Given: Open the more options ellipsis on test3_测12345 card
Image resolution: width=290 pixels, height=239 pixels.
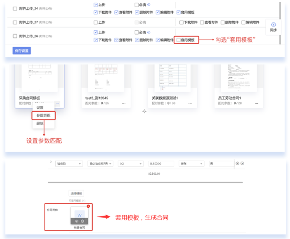Looking at the screenshot, I should [x=124, y=103].
